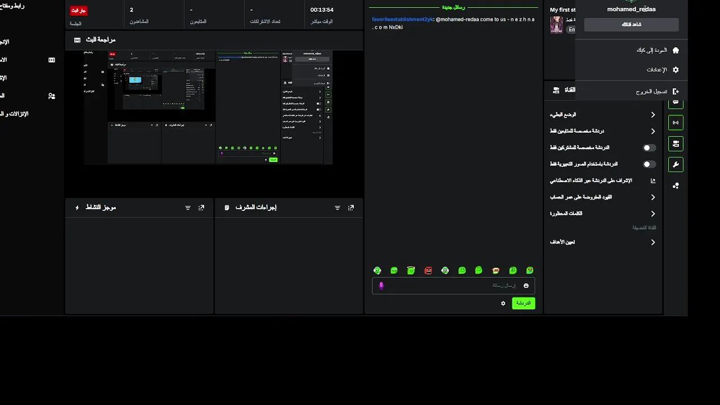Open the emoji picker smiley in chat input
Screen dimensions: 720x405
click(x=526, y=286)
